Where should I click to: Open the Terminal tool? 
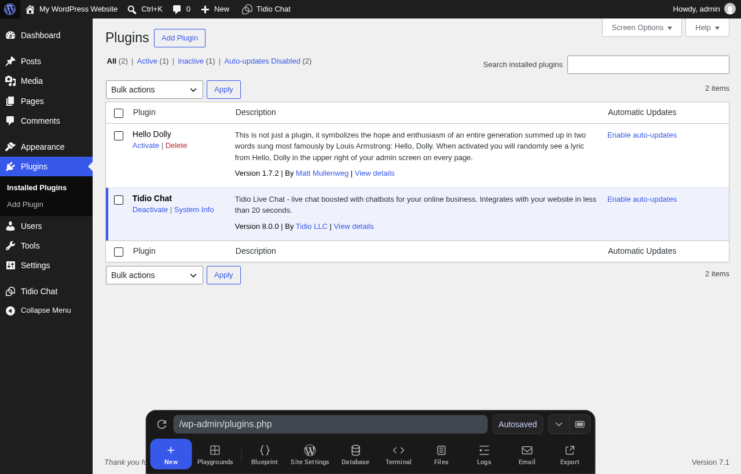(398, 454)
